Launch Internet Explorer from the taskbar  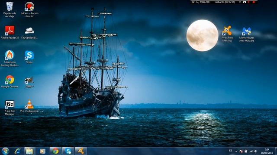tap(17, 151)
